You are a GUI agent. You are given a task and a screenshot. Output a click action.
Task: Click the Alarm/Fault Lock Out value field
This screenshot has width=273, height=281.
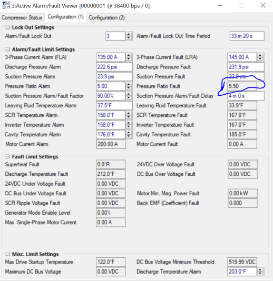(x=115, y=36)
